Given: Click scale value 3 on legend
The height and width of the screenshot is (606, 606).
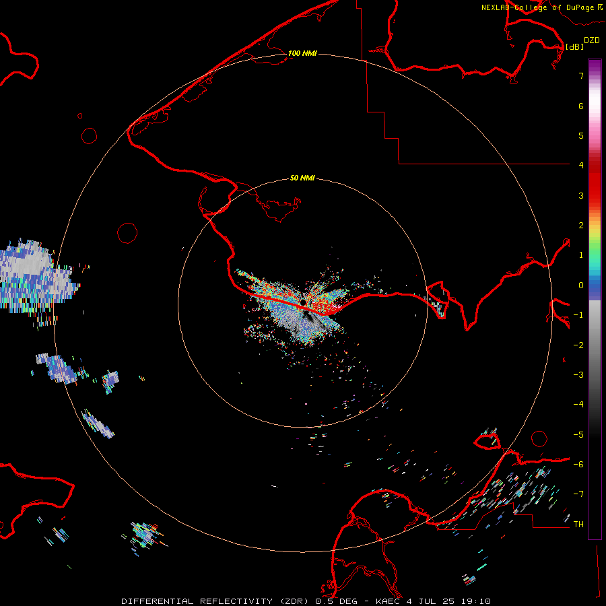Looking at the screenshot, I should point(581,195).
